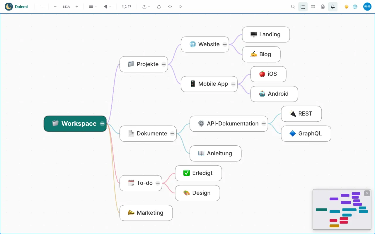
Task: Close the minimap panel
Action: point(367,193)
